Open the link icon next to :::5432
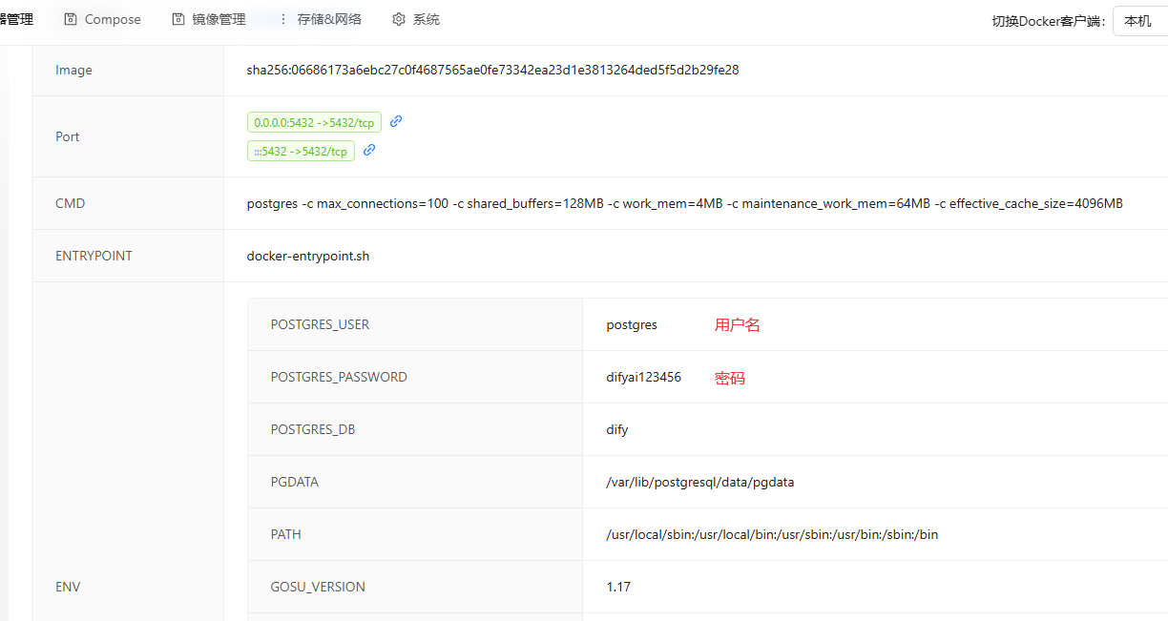Viewport: 1168px width, 621px height. [369, 150]
